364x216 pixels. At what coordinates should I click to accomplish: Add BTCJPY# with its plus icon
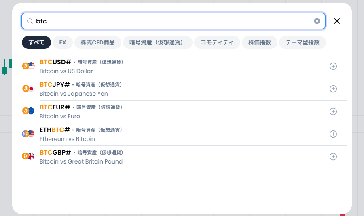click(x=333, y=89)
